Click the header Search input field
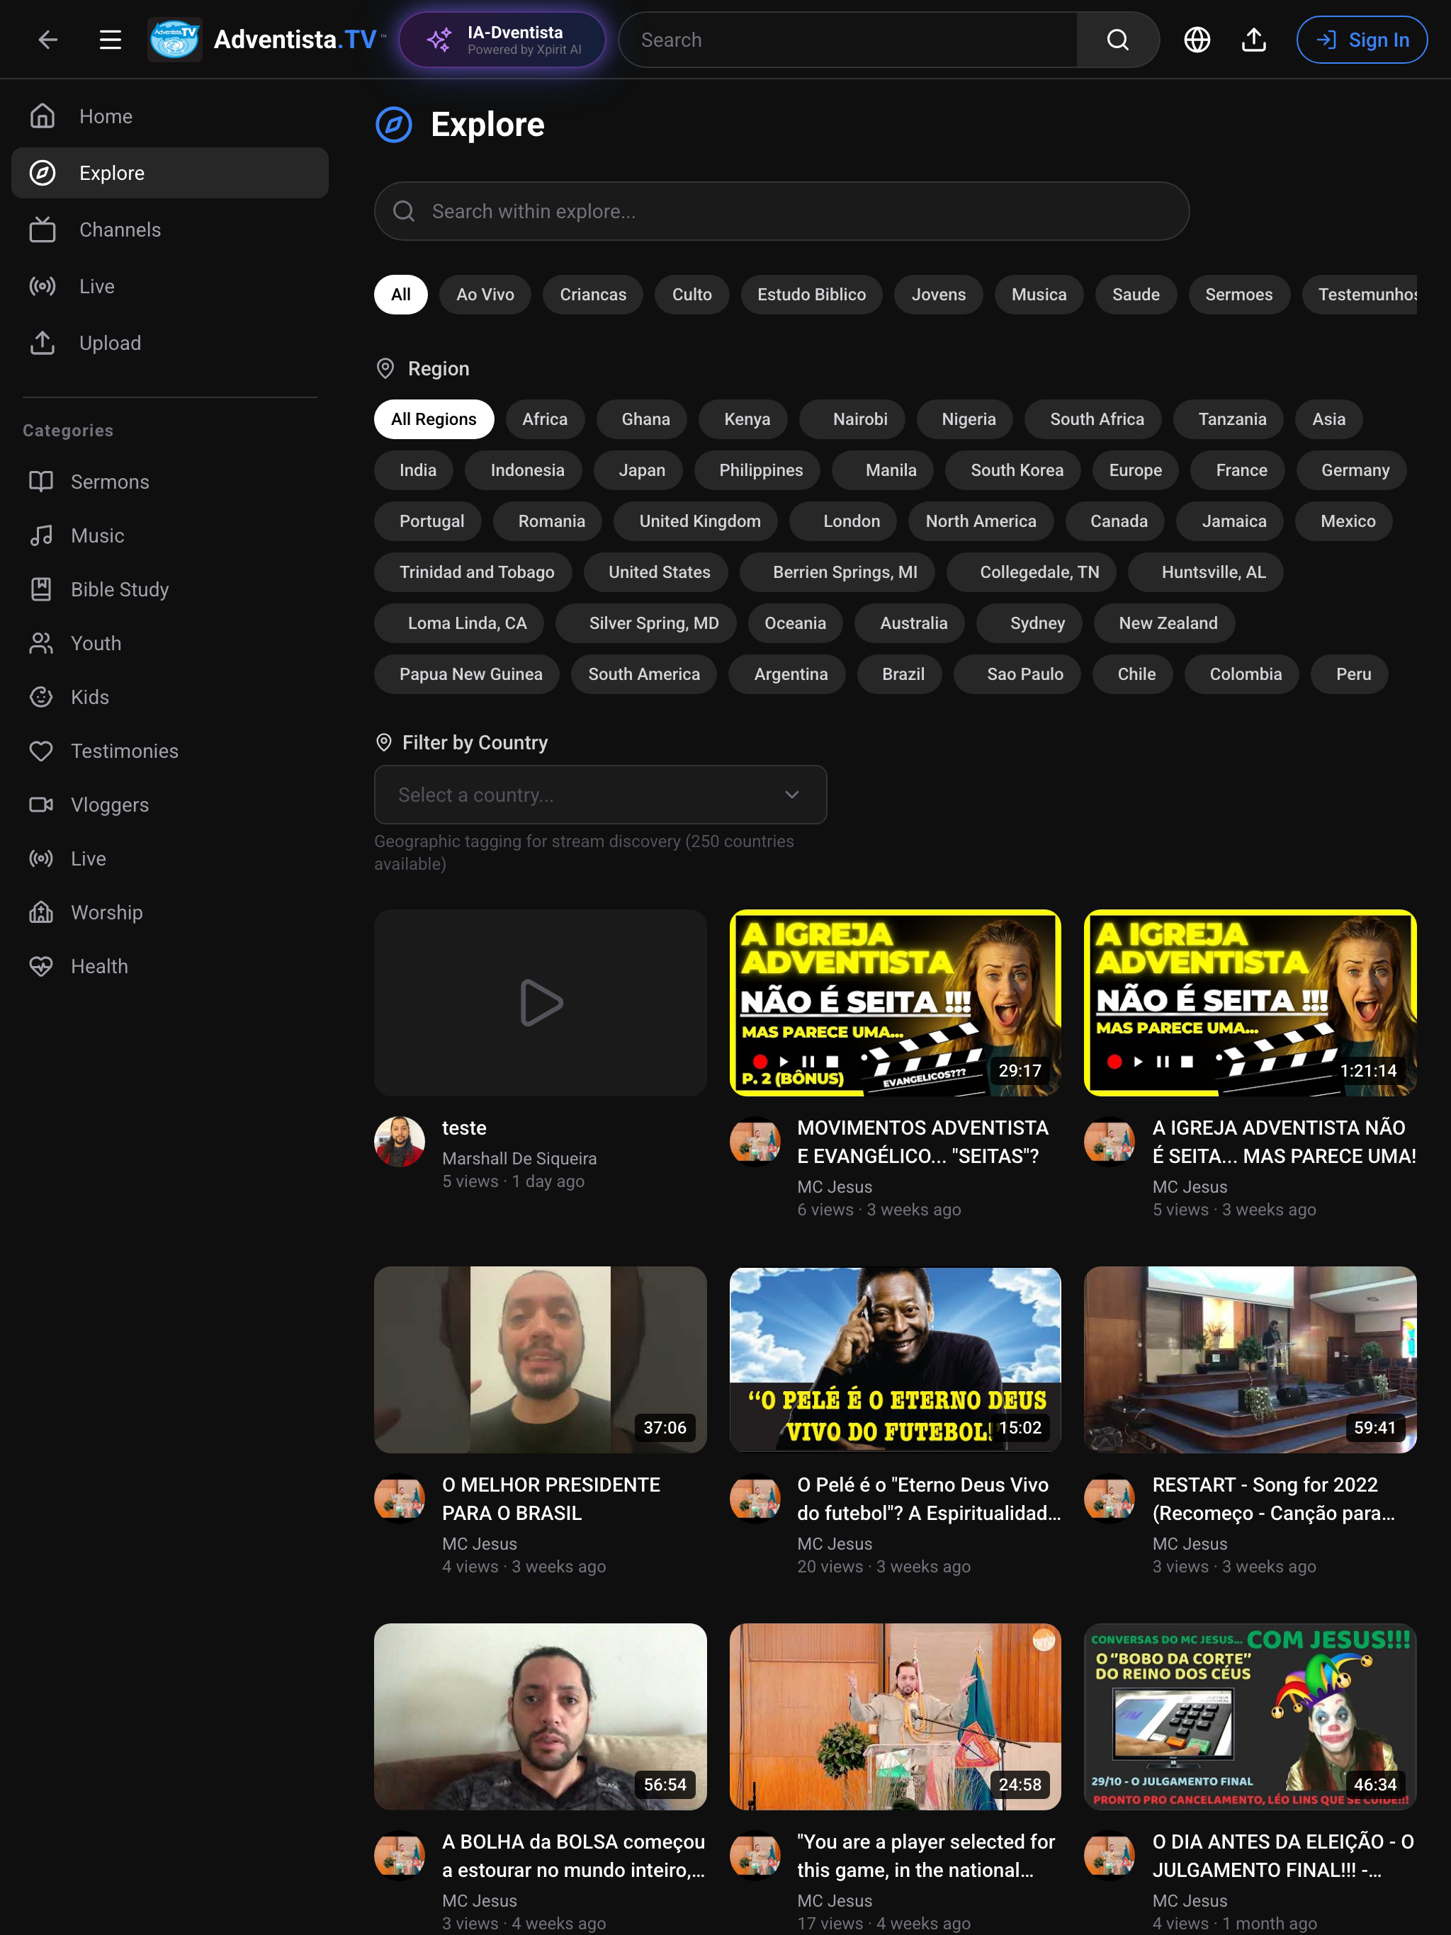Screen dimensions: 1451x1935 coord(847,40)
